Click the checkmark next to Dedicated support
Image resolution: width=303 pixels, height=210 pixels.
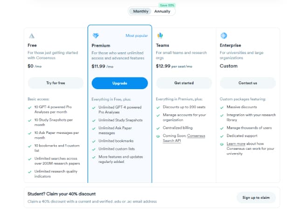222,136
